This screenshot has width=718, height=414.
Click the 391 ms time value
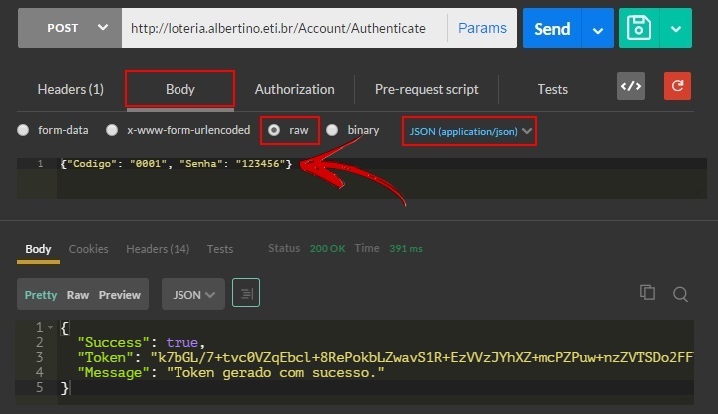coord(406,249)
